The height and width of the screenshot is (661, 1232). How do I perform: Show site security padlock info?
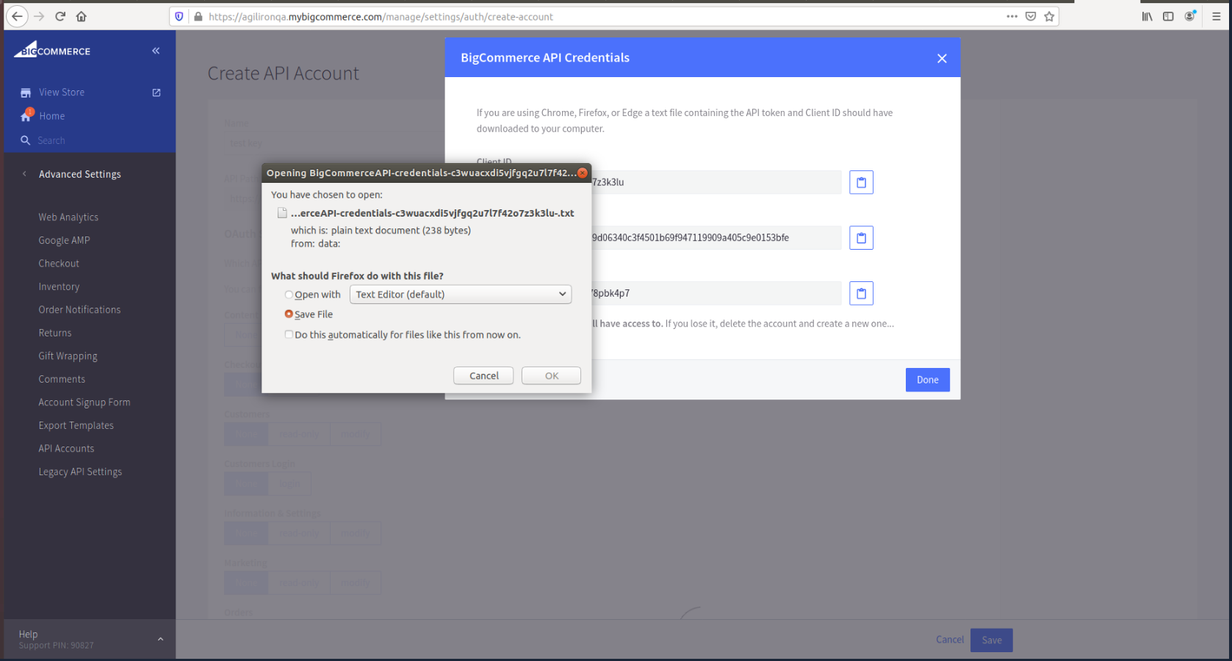(x=198, y=16)
